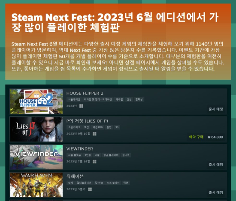Image resolution: width=236 pixels, height=201 pixels.
Task: Select the 시뮬레이션 tag on House Flipper 2
Action: [74, 99]
